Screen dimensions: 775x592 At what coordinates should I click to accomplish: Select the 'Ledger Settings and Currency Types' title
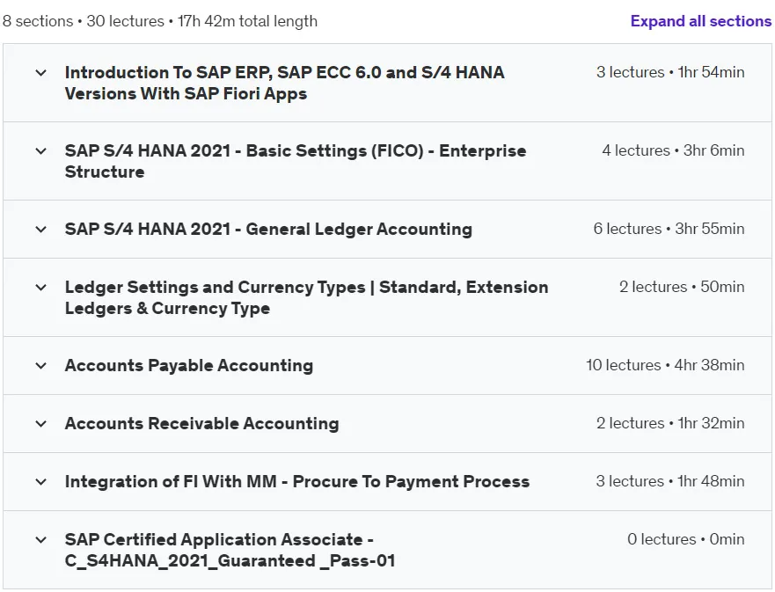(306, 297)
